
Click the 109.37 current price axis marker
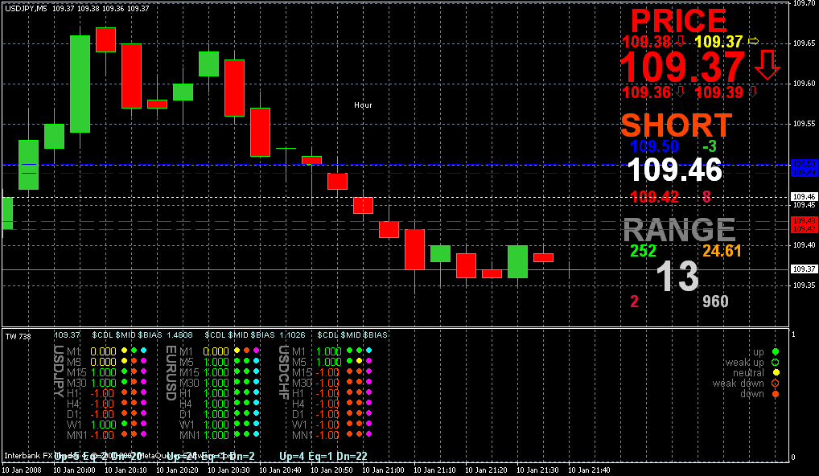click(x=805, y=269)
